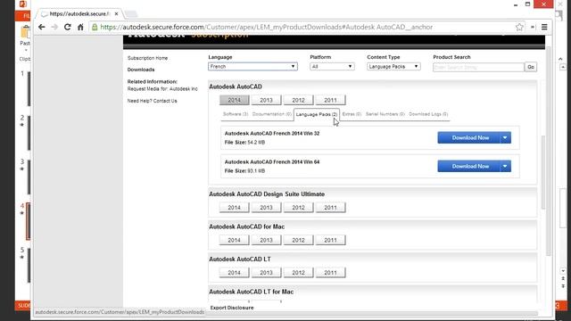Image resolution: width=571 pixels, height=321 pixels.
Task: Click Request Media for: Autodesk Inc link
Action: coord(162,89)
